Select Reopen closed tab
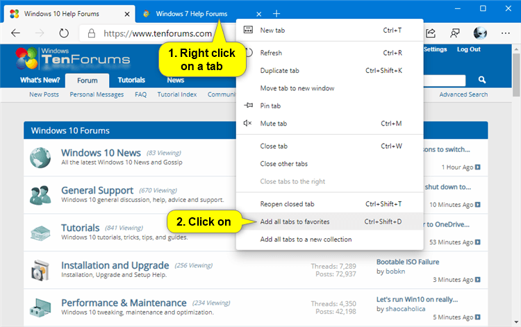 point(329,204)
